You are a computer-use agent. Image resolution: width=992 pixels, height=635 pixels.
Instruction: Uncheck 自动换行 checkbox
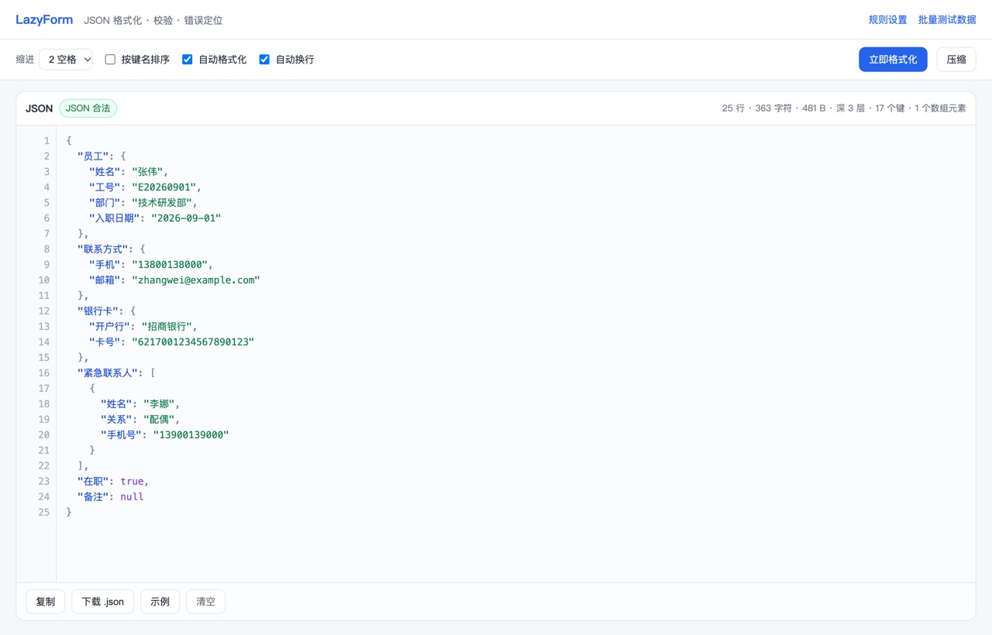(x=264, y=60)
